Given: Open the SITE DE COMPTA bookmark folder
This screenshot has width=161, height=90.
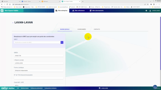Looking at the screenshot, I should pyautogui.click(x=40, y=7).
